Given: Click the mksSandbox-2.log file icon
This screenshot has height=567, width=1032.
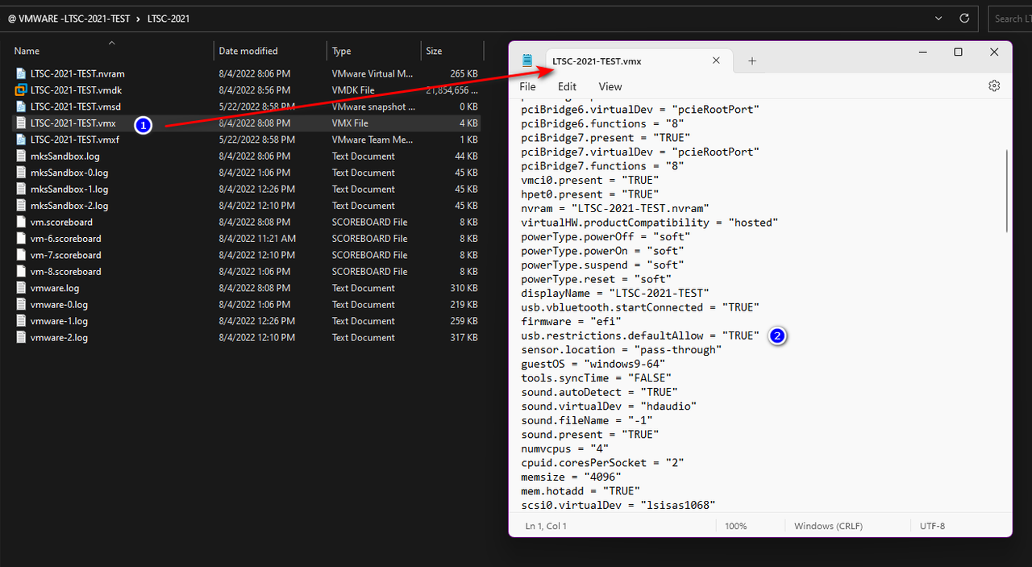Looking at the screenshot, I should click(21, 206).
